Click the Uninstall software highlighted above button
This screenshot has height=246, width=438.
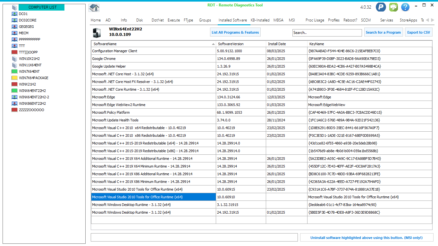(366, 238)
